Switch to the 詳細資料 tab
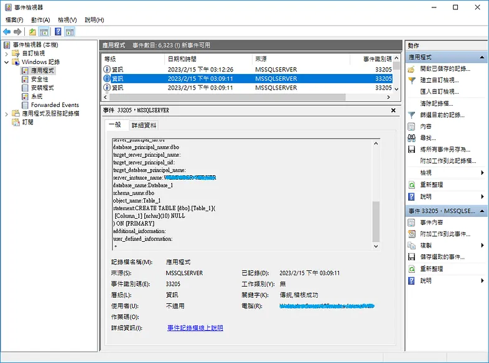Image resolution: width=489 pixels, height=363 pixels. click(144, 126)
